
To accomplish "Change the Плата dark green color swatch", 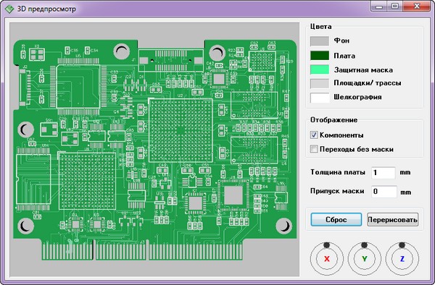I will tap(320, 56).
